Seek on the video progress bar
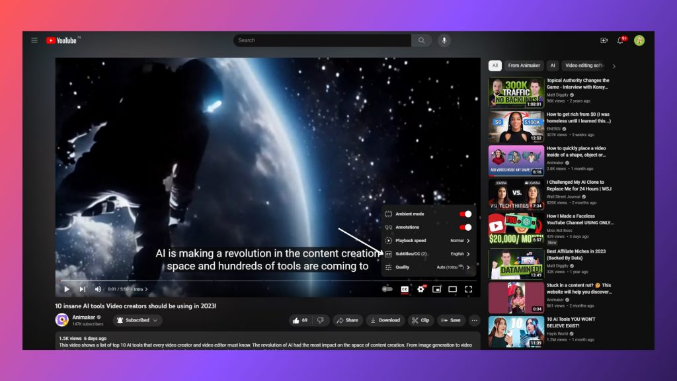677x381 pixels. point(268,280)
